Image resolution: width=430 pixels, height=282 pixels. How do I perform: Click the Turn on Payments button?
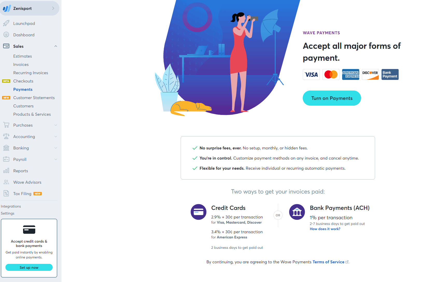[332, 98]
